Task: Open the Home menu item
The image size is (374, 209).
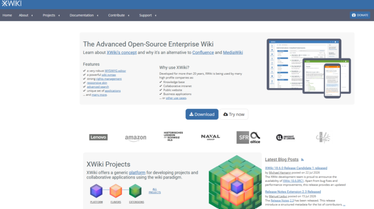Action: pos(7,15)
